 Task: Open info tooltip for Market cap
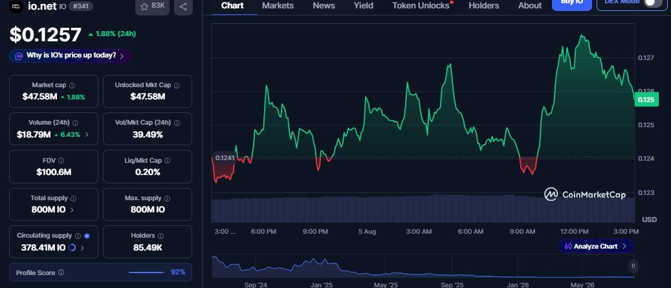(72, 85)
